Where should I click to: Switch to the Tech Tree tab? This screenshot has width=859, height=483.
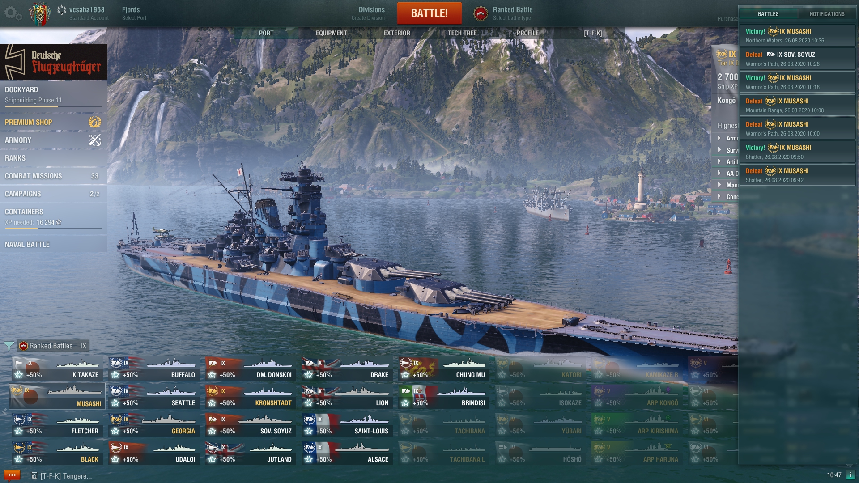click(x=462, y=33)
